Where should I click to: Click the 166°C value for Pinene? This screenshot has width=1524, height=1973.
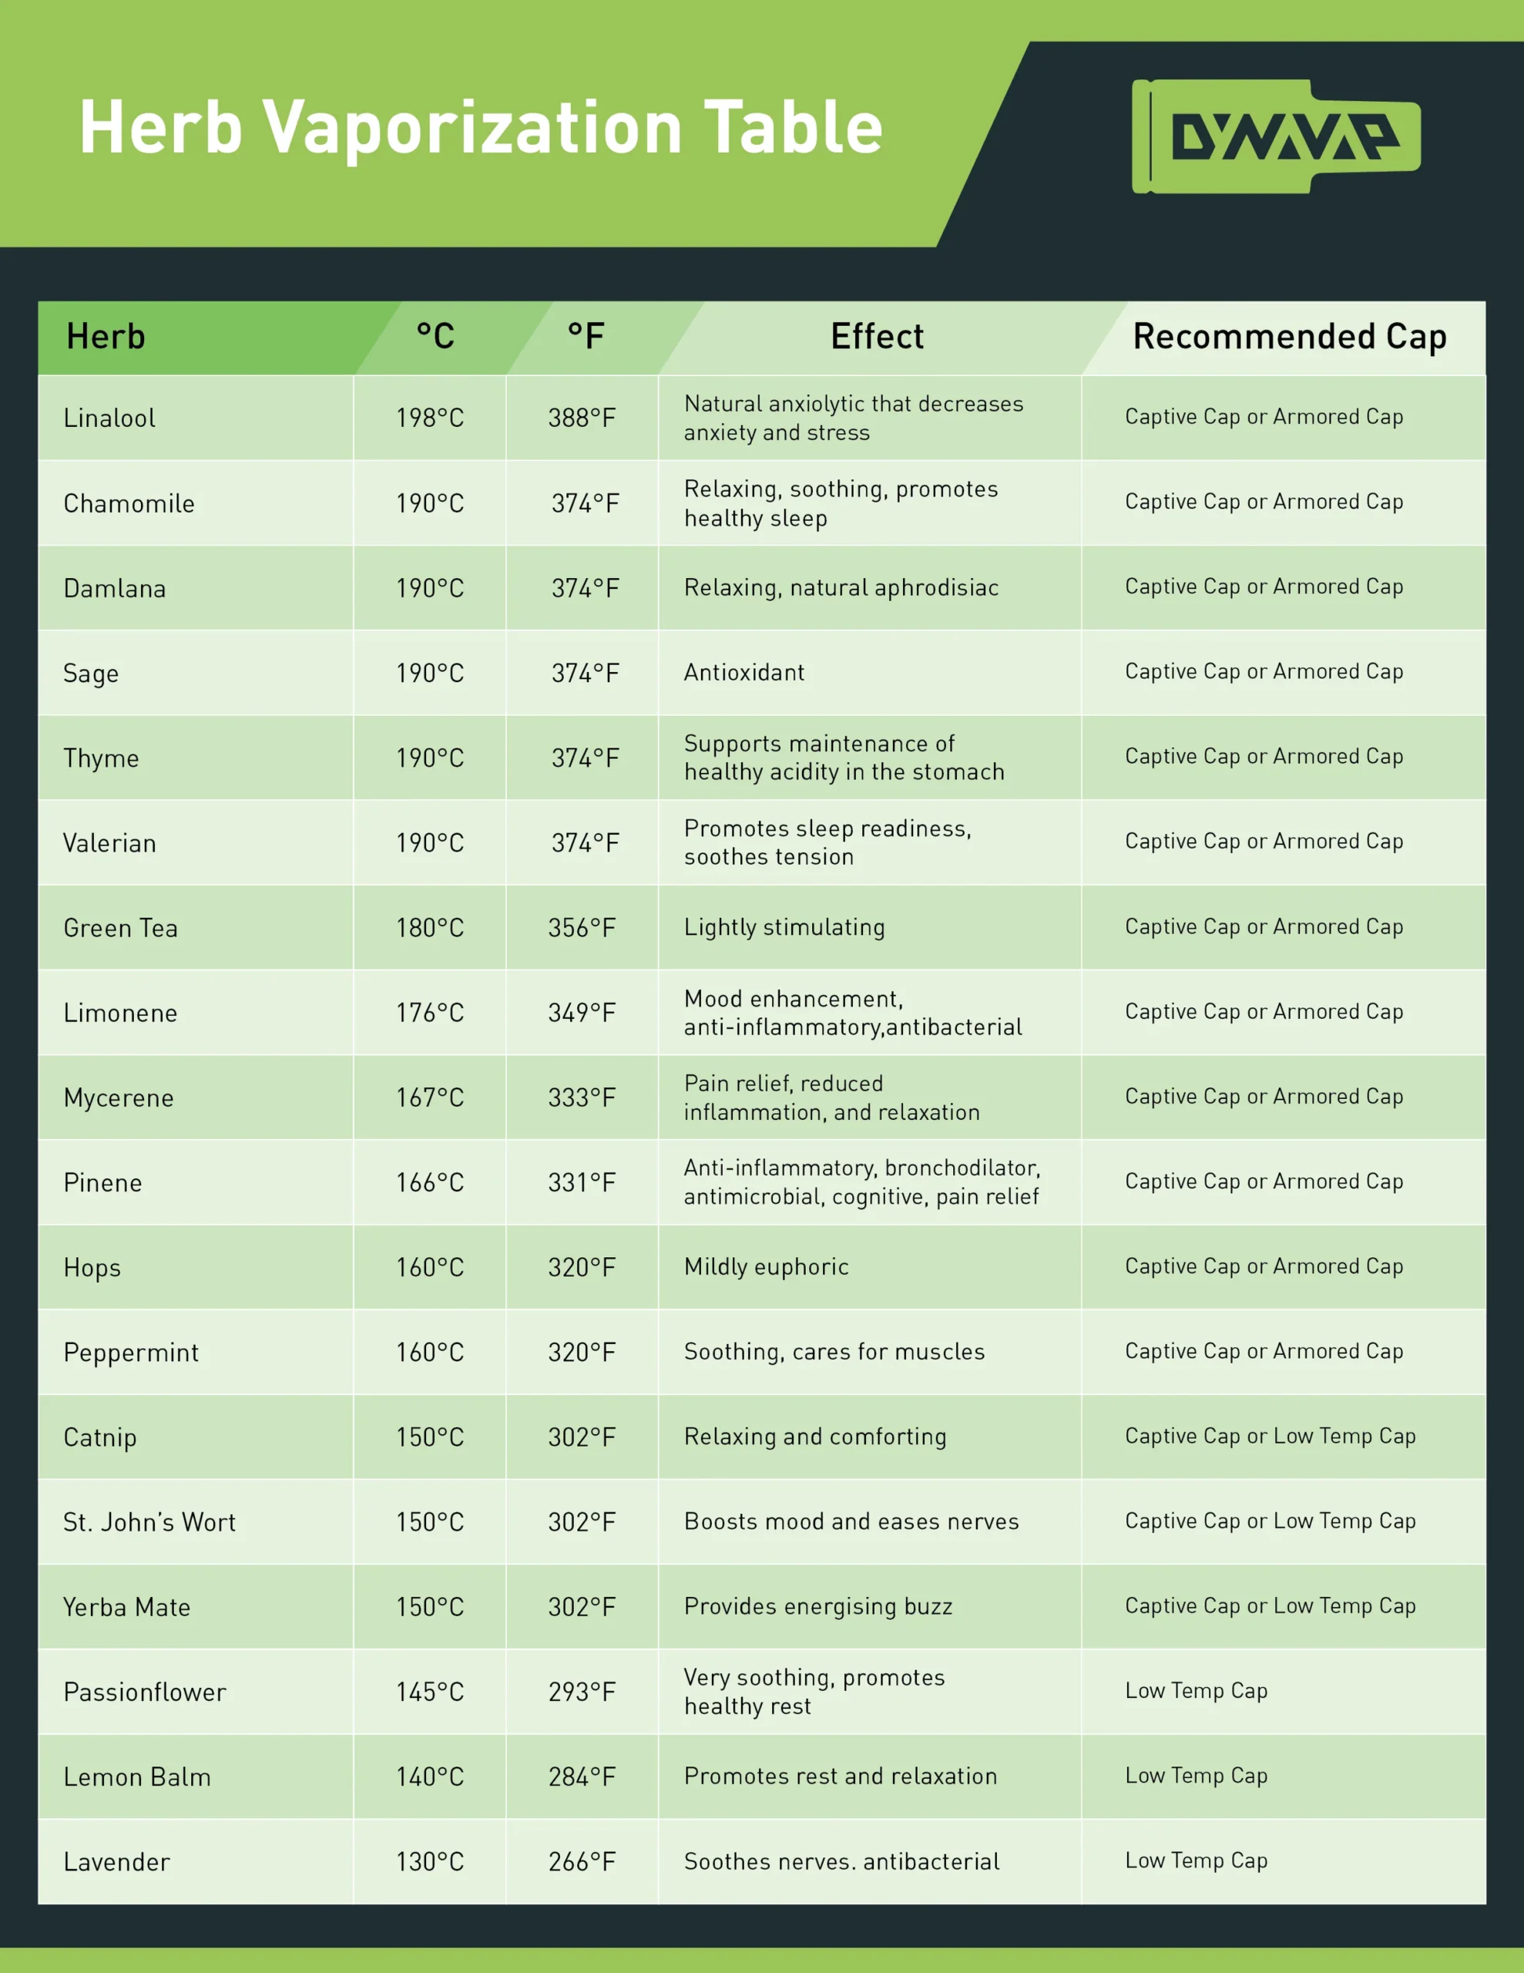coord(430,1182)
